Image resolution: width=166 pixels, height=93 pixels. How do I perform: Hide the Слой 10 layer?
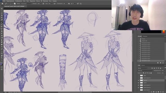pos(138,80)
